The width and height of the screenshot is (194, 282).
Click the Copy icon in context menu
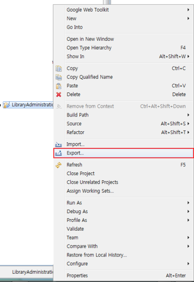pos(59,68)
